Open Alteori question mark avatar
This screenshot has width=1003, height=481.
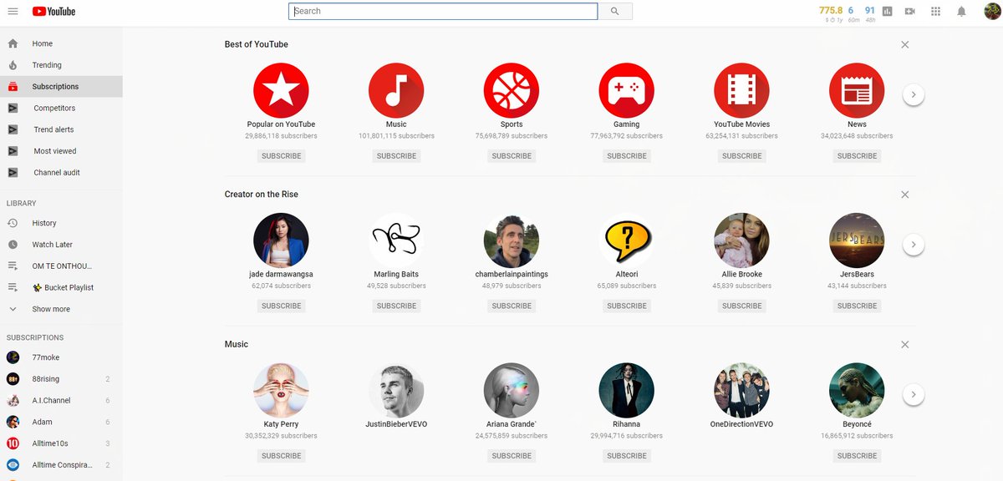(627, 240)
